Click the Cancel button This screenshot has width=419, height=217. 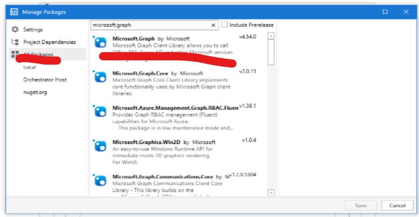(x=397, y=206)
